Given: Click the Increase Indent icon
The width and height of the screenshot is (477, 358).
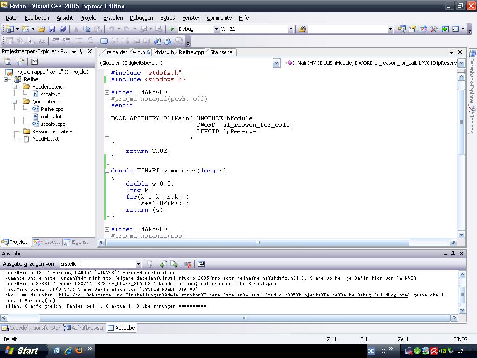Looking at the screenshot, I should 66,41.
